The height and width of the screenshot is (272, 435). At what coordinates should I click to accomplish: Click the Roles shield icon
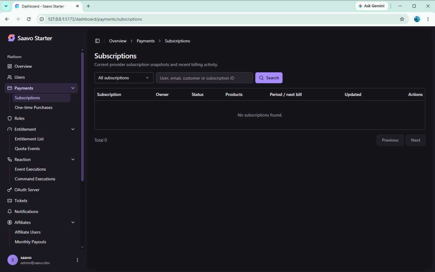(x=10, y=118)
